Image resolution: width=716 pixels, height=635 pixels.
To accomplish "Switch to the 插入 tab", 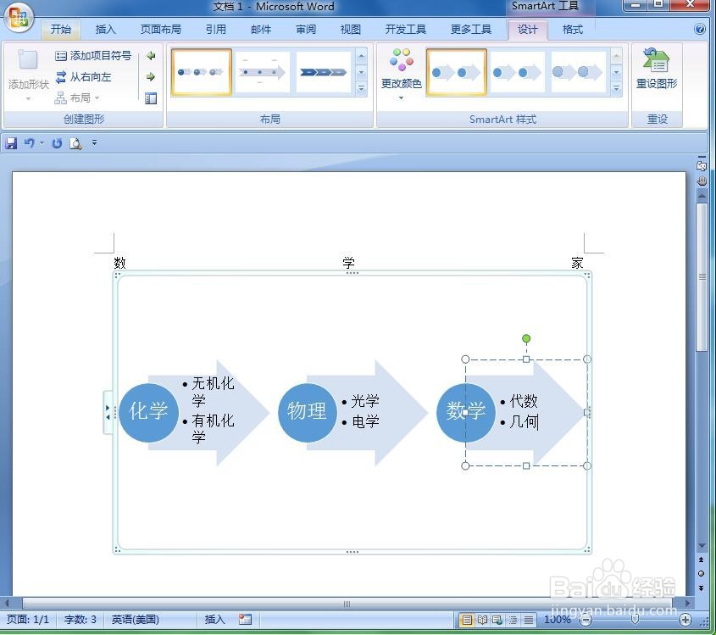I will tap(105, 29).
